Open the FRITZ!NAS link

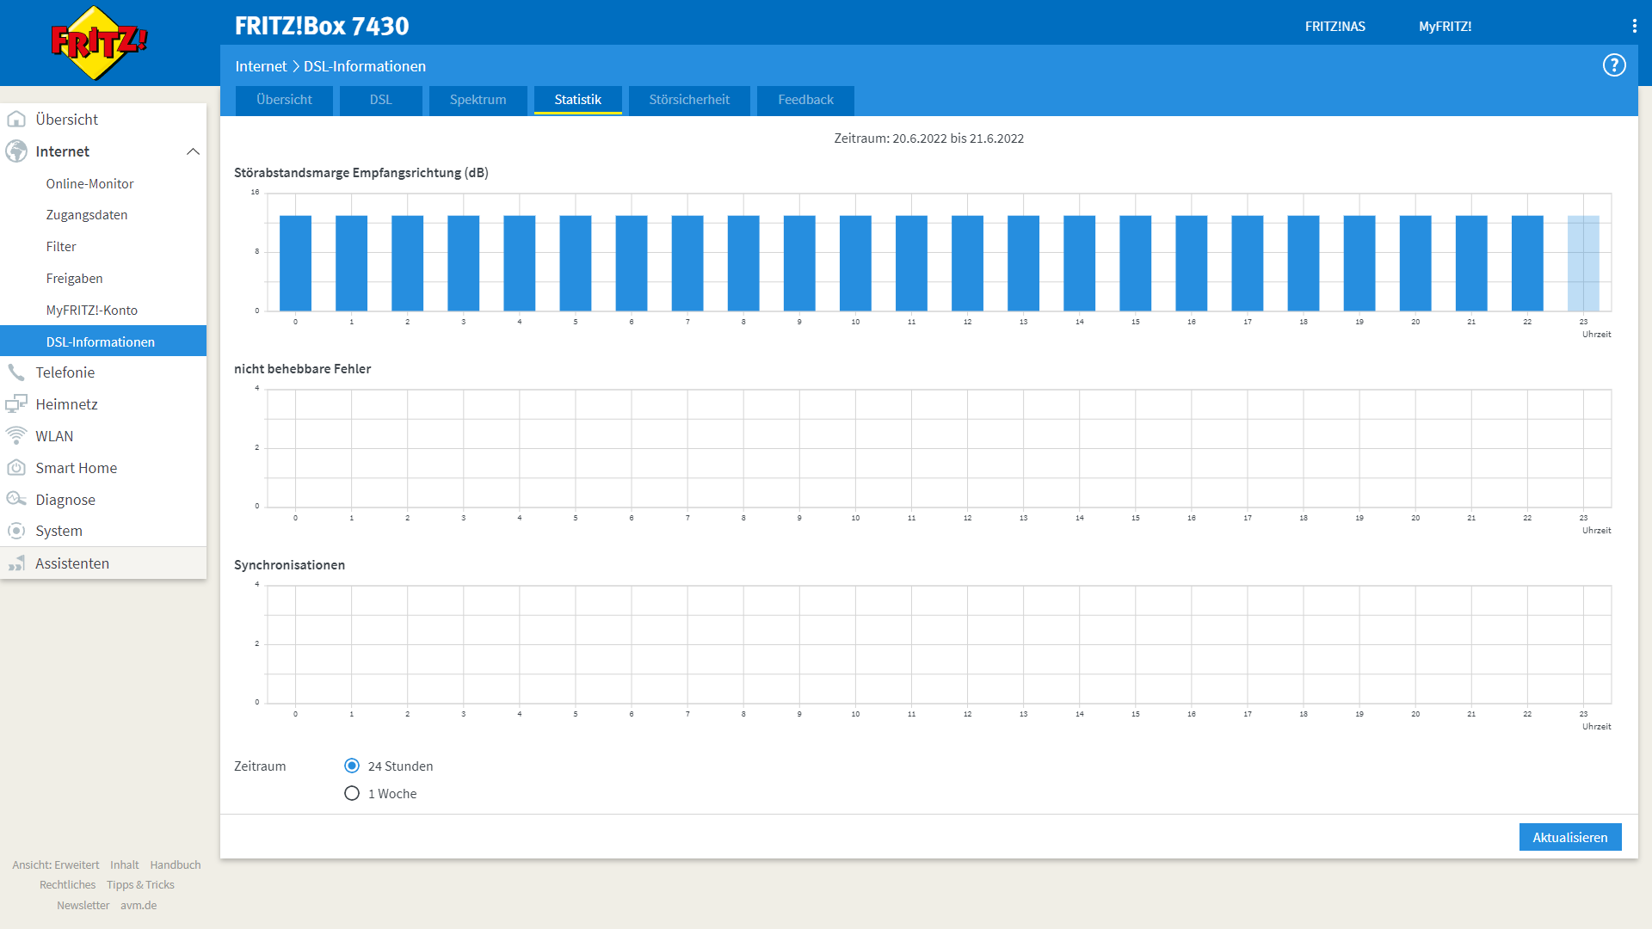[1335, 27]
